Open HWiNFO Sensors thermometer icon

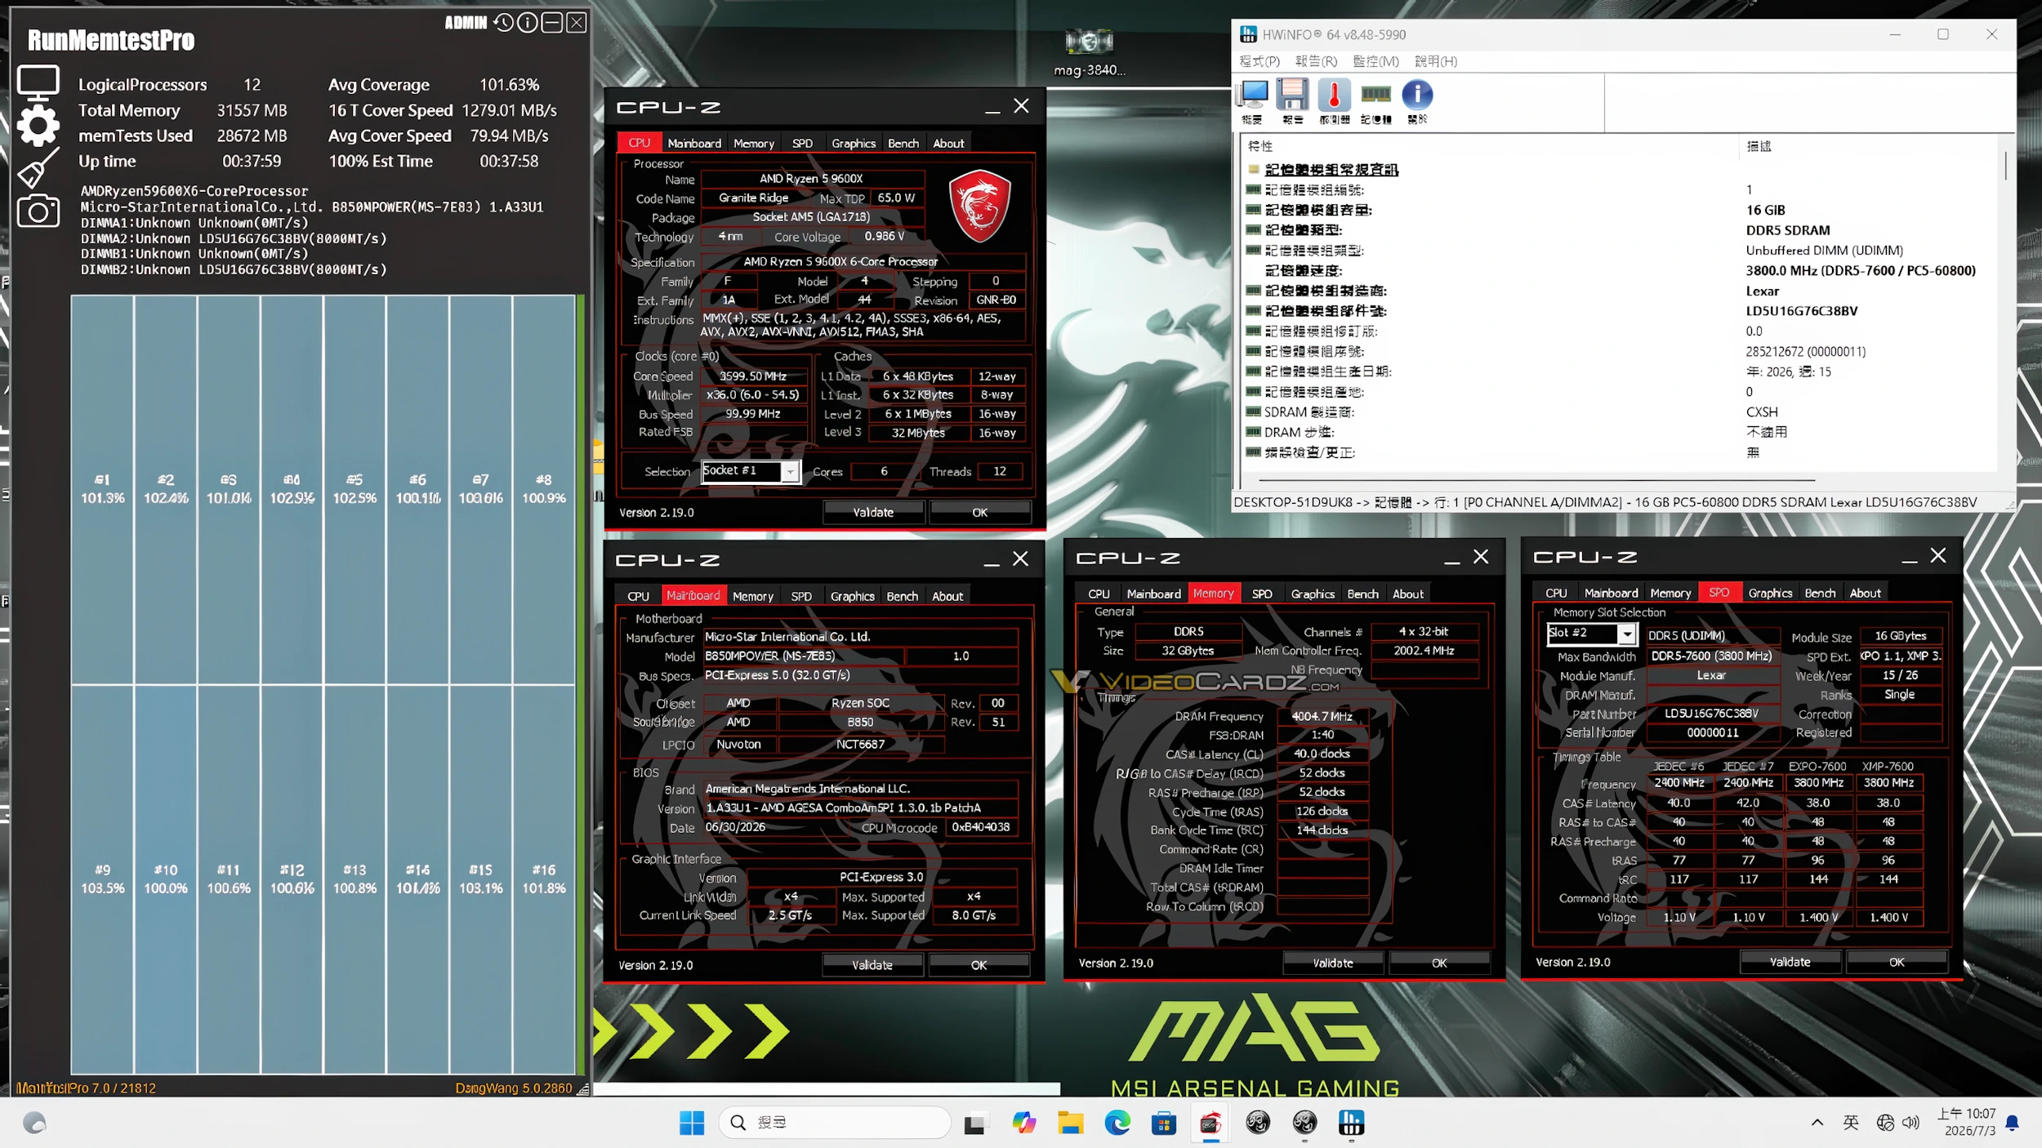1334,101
